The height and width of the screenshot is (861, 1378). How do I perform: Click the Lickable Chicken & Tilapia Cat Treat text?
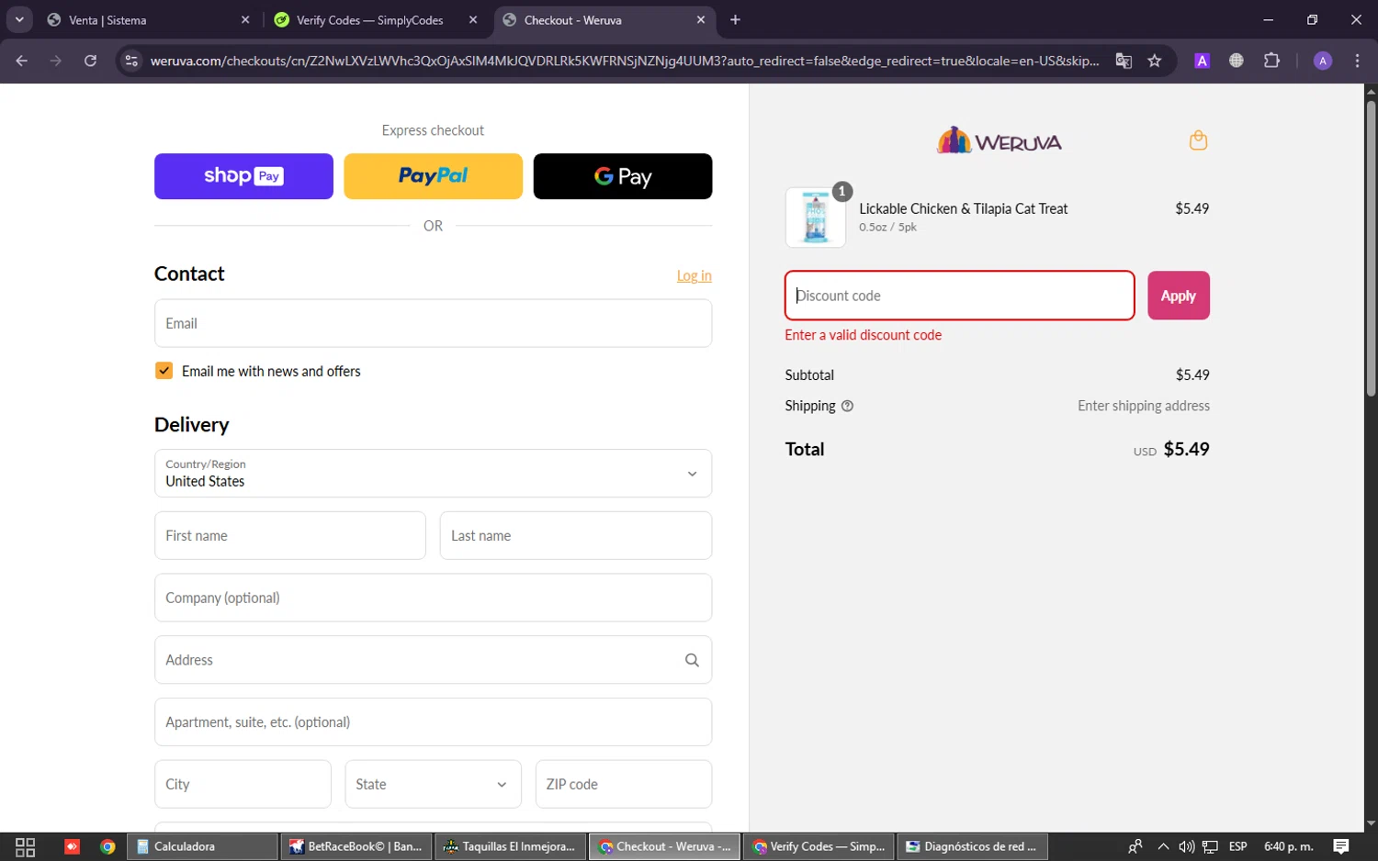point(963,208)
